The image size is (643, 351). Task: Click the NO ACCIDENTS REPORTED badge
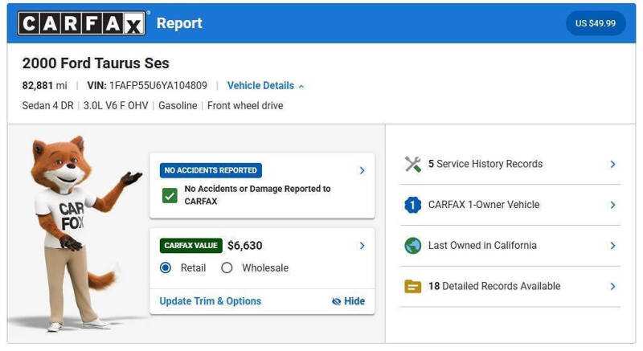(x=211, y=170)
